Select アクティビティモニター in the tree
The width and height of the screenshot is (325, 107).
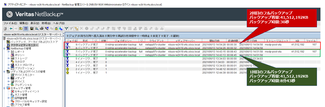[24, 45]
